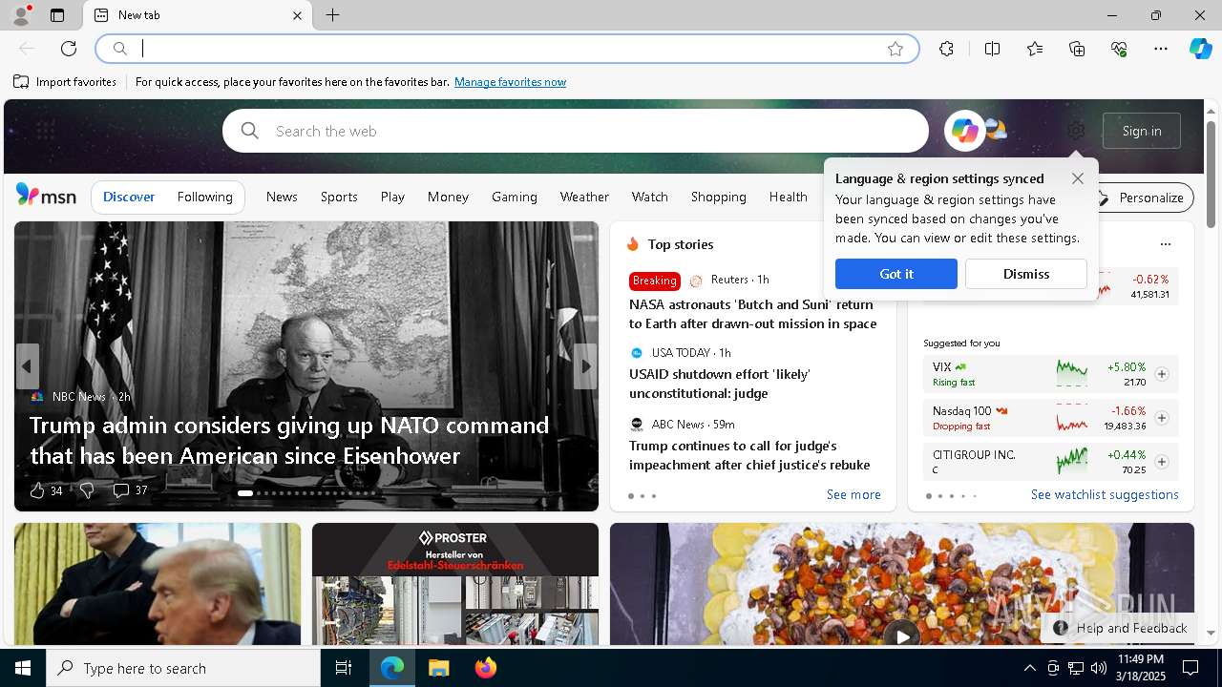This screenshot has width=1222, height=687.
Task: Open the NASA astronauts Butch and Suni story
Action: [752, 314]
